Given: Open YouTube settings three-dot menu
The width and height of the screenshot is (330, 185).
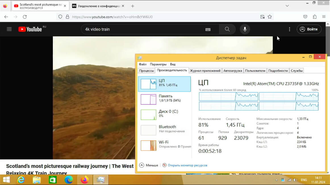Looking at the screenshot, I should tap(290, 29).
